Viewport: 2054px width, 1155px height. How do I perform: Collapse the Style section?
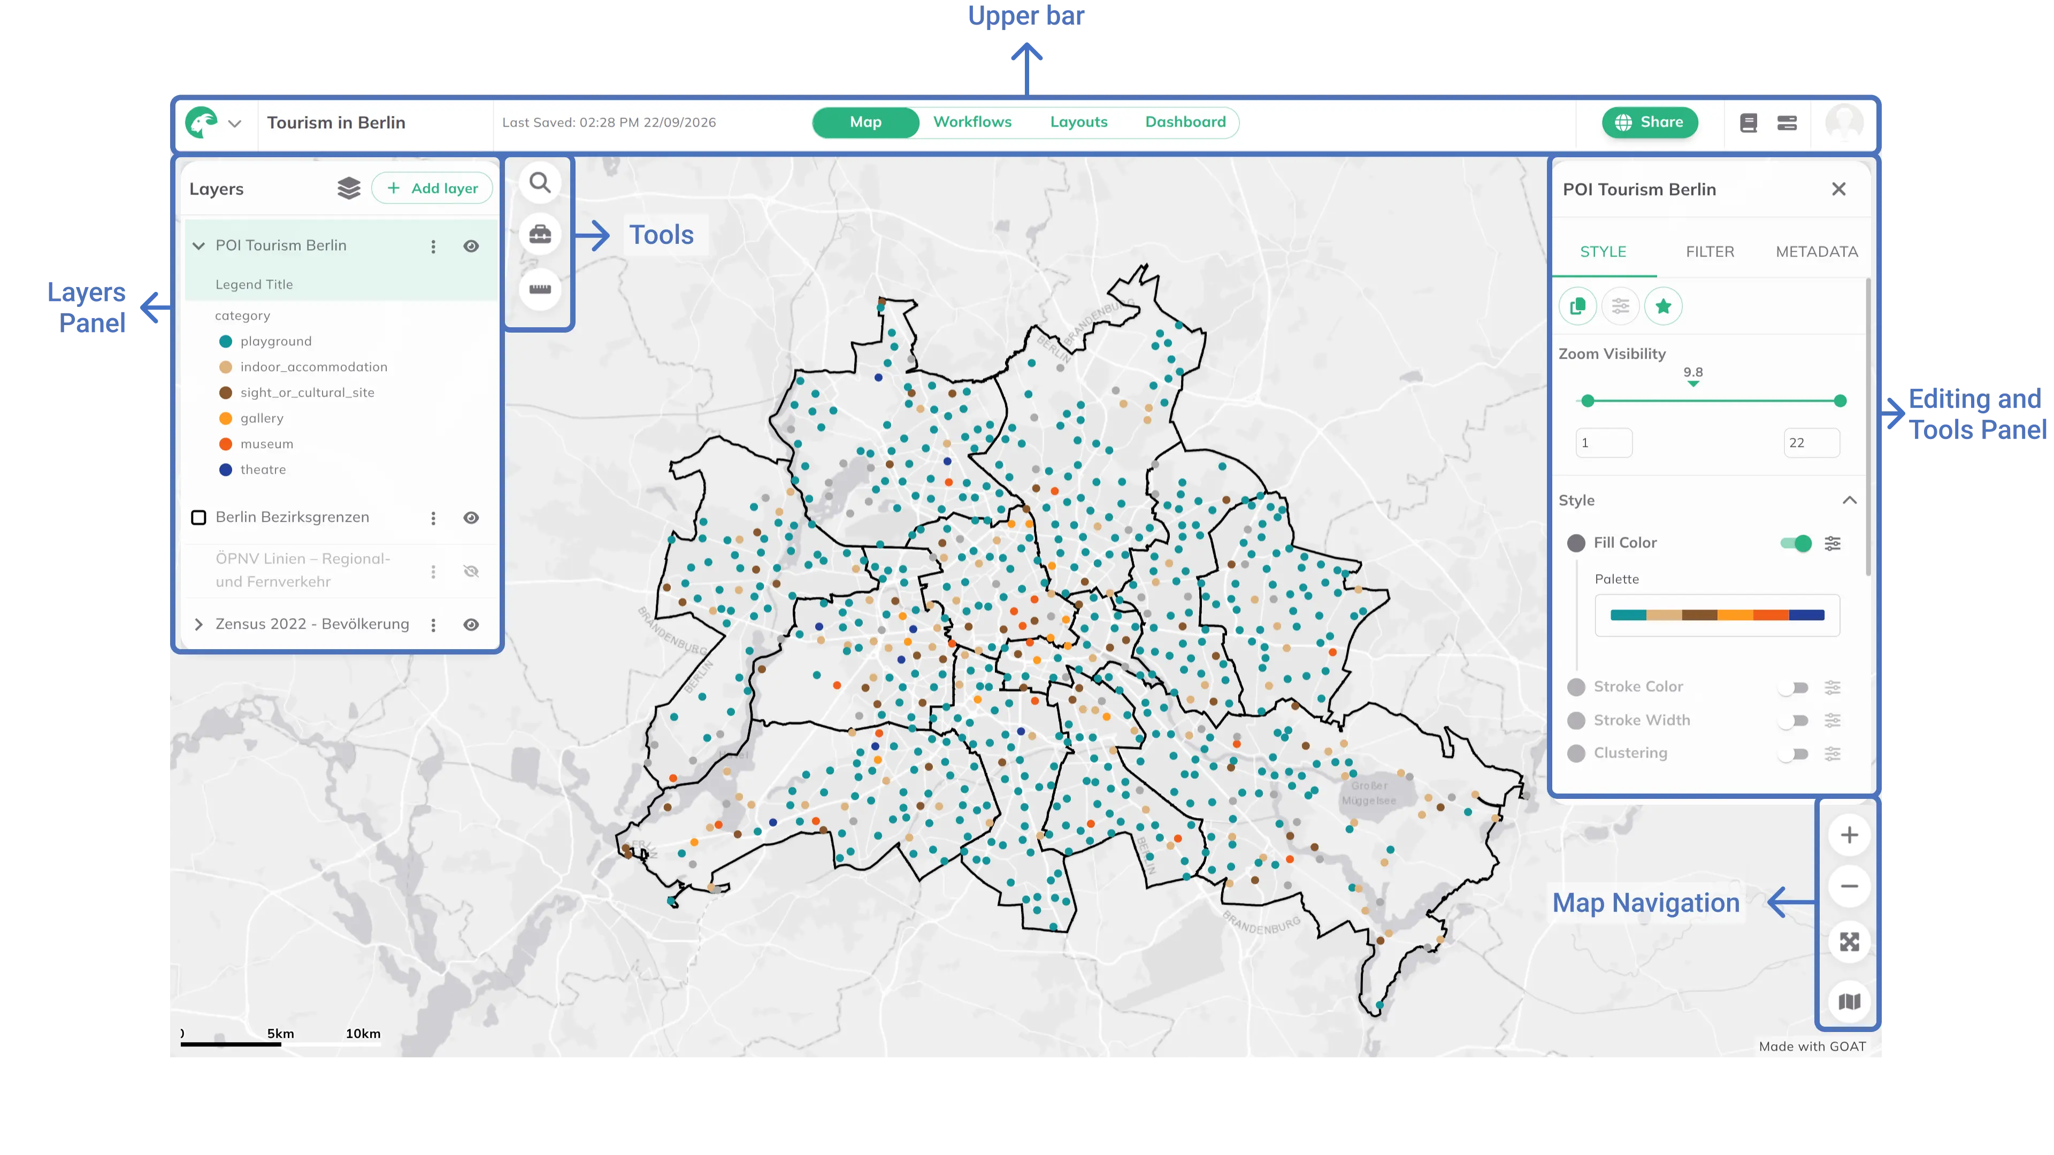[x=1849, y=500]
